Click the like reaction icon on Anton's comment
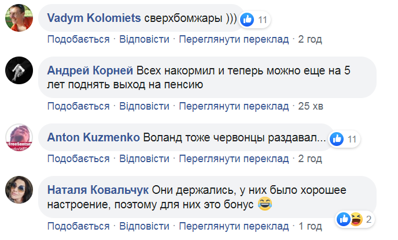398x240 pixels. click(337, 138)
